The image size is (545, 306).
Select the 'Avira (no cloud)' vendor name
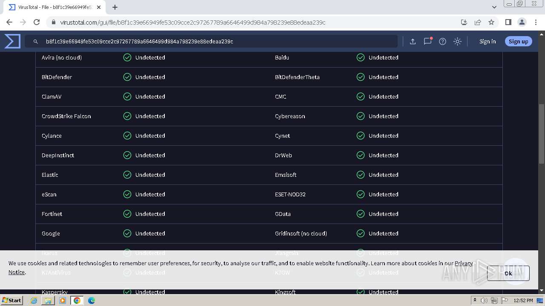click(62, 57)
